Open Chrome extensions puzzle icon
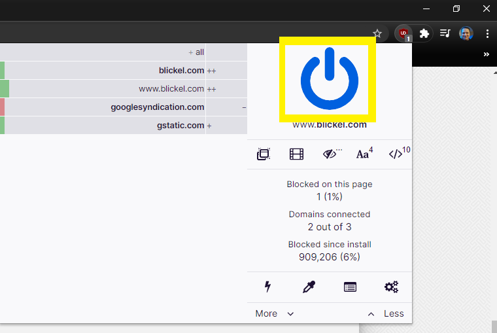 click(424, 33)
